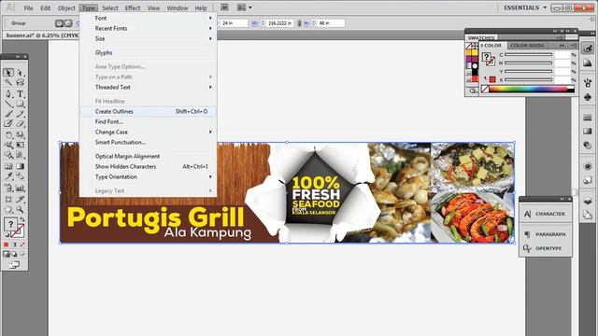Swap fill and stroke in toolbox
598x336 pixels.
22,220
